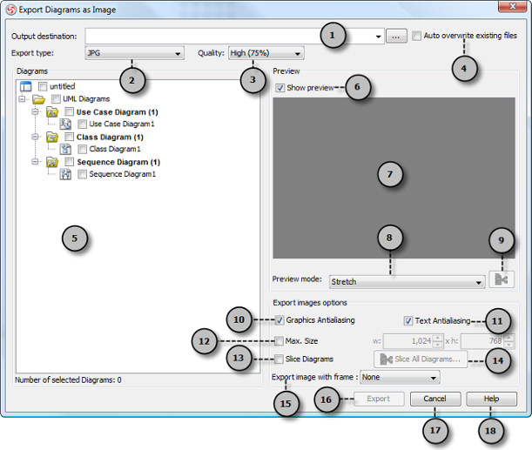This screenshot has height=450, width=532.
Task: Open the Export type JPG dropdown
Action: [134, 53]
